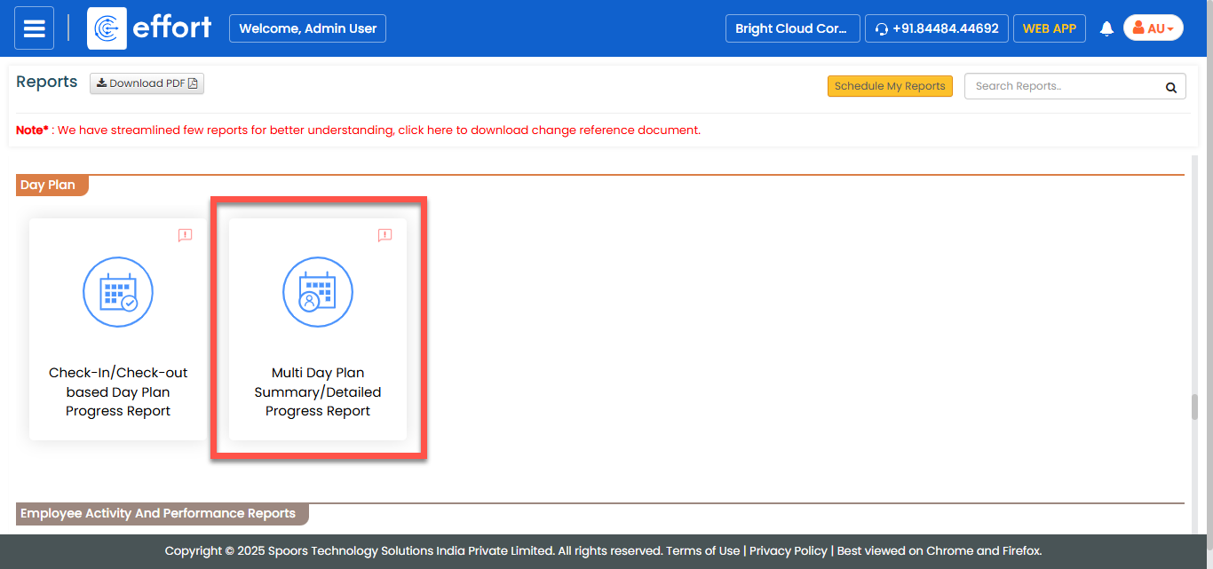The height and width of the screenshot is (569, 1213).
Task: Expand the AU user account dropdown
Action: (x=1153, y=28)
